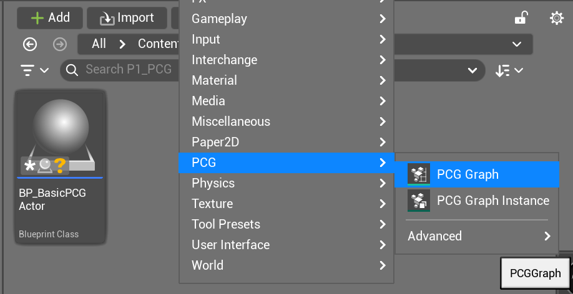Open the Gameplay submenu
573x294 pixels.
click(286, 19)
